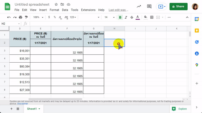Screen dimensions: 202x113
Task: Click the green Share button
Action: point(179,7)
